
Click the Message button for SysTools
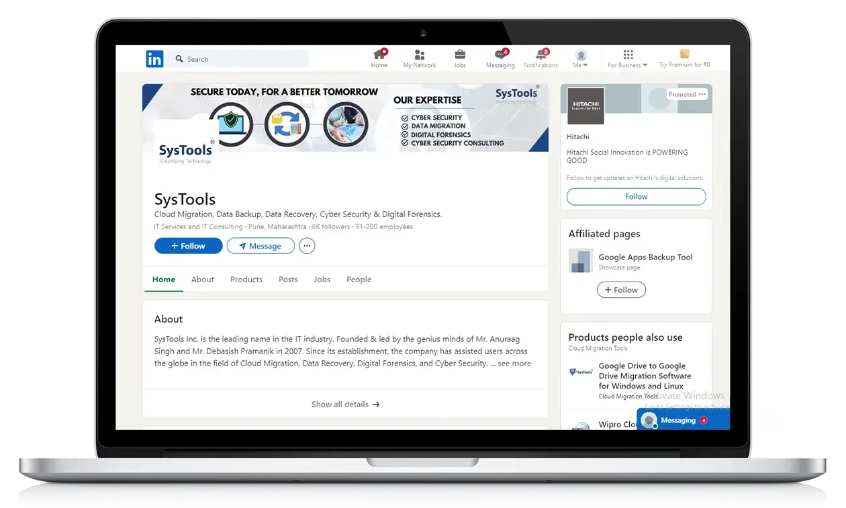(261, 246)
